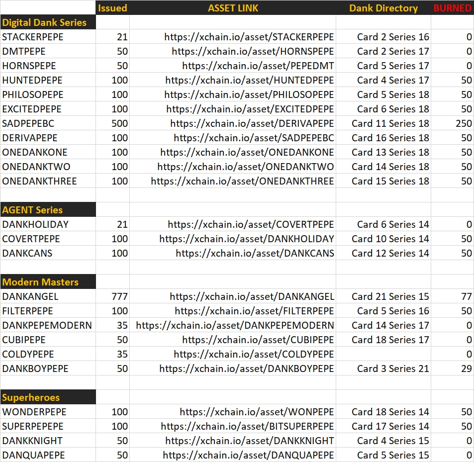Open the DANKCANS asset link
Viewport: 474px width, 462px height.
(255, 253)
